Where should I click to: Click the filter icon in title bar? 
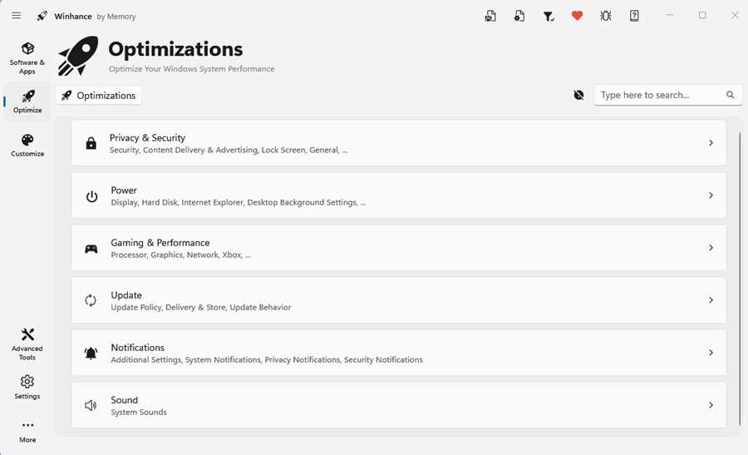tap(549, 16)
